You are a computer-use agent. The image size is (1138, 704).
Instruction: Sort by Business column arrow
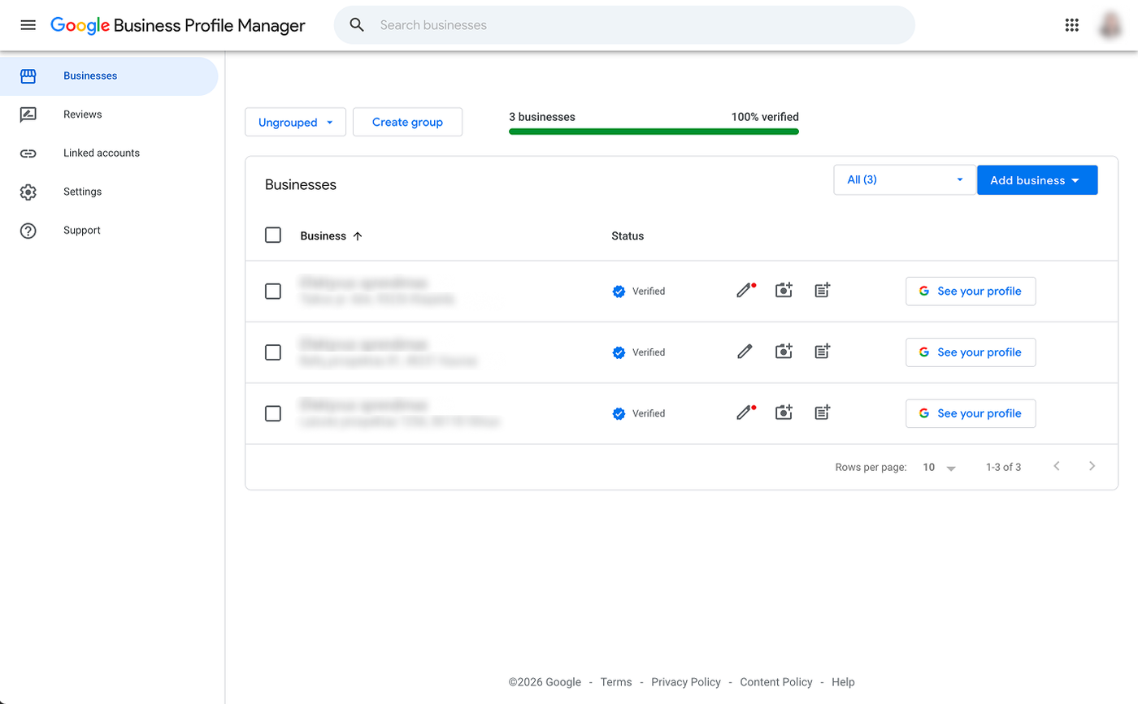(x=358, y=236)
